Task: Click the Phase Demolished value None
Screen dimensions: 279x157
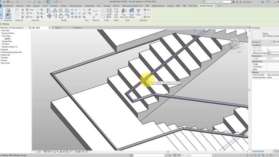Action: click(273, 78)
